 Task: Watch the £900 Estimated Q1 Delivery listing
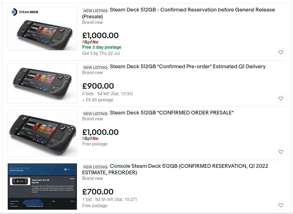(281, 99)
